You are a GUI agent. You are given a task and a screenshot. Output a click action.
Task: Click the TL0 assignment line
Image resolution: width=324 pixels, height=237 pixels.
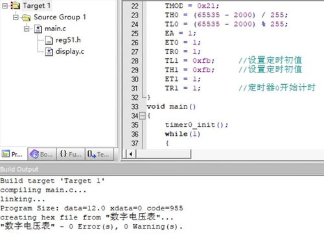pyautogui.click(x=226, y=24)
